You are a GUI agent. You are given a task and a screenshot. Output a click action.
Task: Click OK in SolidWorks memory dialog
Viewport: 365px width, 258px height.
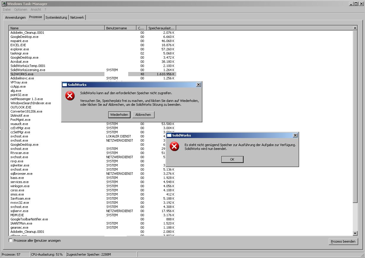[x=232, y=159]
